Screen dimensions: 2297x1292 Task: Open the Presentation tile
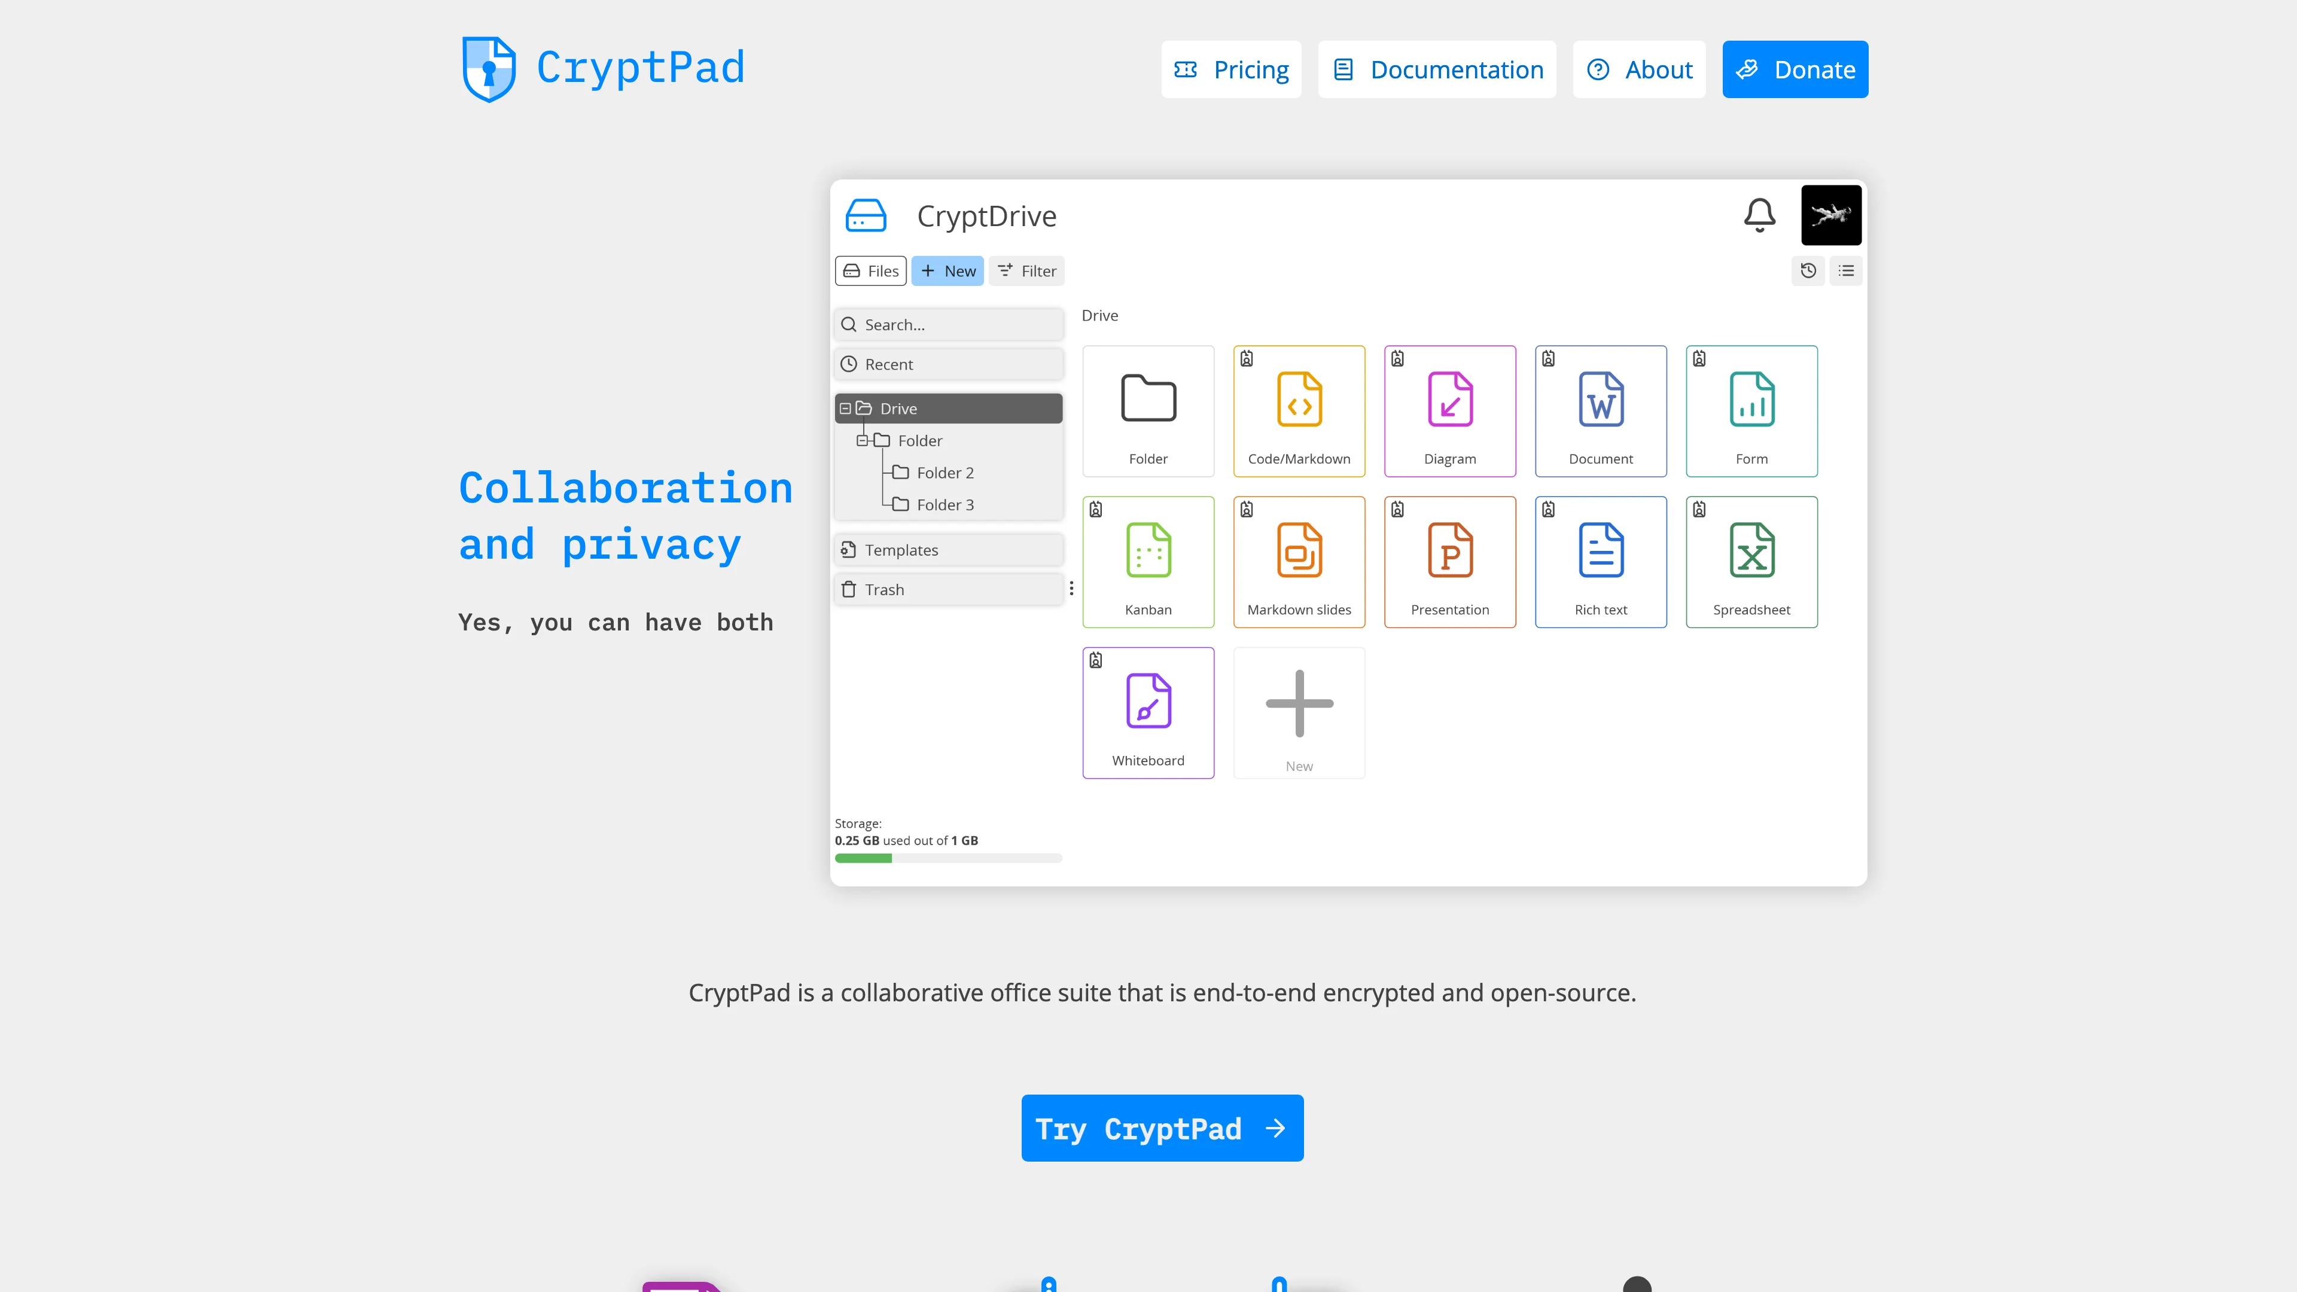pyautogui.click(x=1450, y=562)
